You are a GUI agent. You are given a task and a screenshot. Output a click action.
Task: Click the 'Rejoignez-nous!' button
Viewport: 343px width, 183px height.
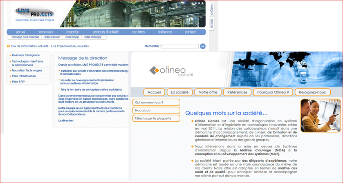[312, 92]
